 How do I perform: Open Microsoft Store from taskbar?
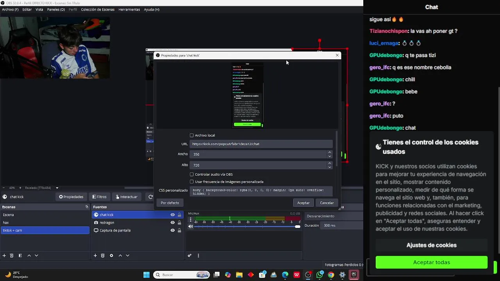point(262,275)
